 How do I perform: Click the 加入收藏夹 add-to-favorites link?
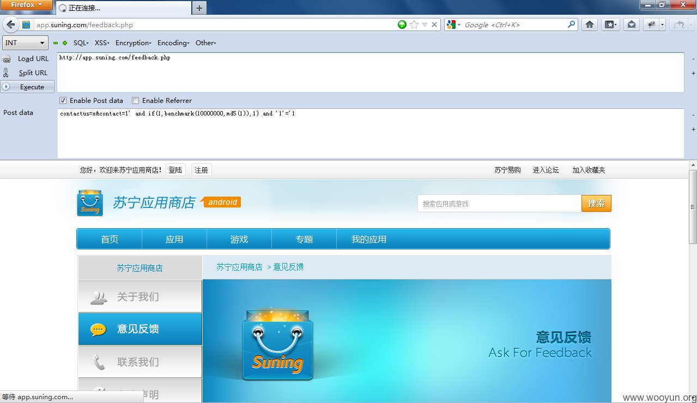(x=589, y=170)
